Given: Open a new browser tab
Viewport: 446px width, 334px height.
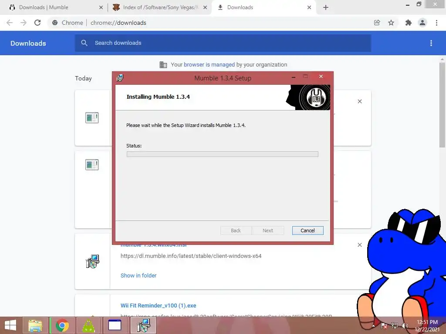Looking at the screenshot, I should coord(326,8).
